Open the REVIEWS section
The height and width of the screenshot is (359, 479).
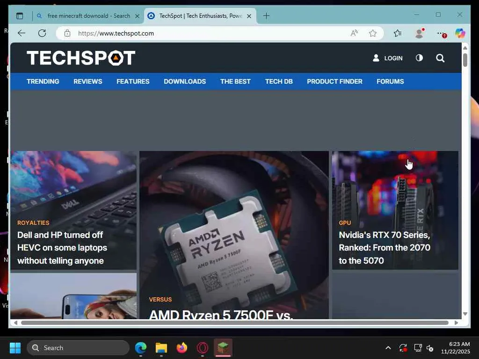click(87, 81)
